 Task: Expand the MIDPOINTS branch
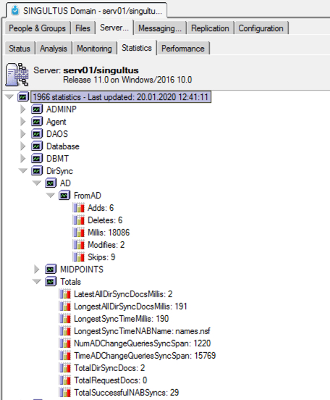[37, 269]
